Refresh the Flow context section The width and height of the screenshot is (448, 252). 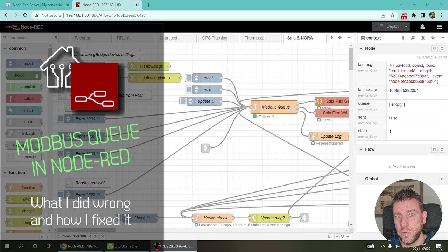click(x=442, y=149)
